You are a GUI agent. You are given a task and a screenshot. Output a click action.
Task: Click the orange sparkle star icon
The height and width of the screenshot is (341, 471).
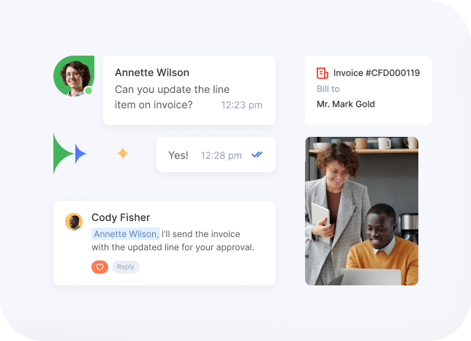tap(123, 153)
